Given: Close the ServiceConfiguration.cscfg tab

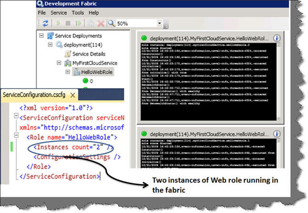Looking at the screenshot, I should (x=73, y=95).
